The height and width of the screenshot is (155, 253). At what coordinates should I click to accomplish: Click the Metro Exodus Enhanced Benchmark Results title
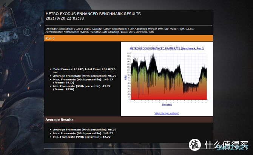click(93, 14)
